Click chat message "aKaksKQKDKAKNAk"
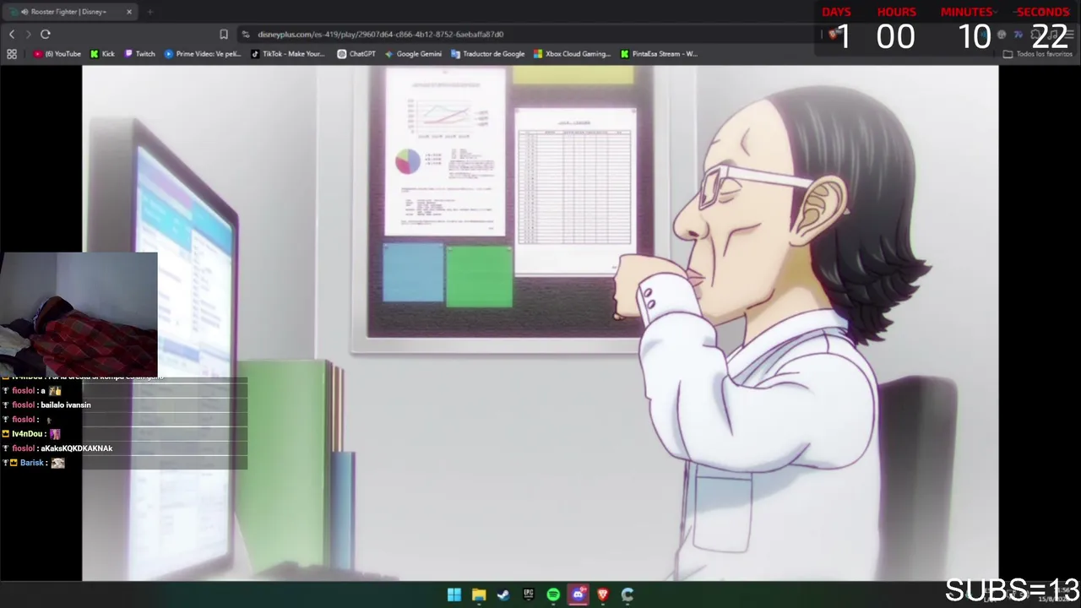1081x608 pixels. tap(76, 448)
